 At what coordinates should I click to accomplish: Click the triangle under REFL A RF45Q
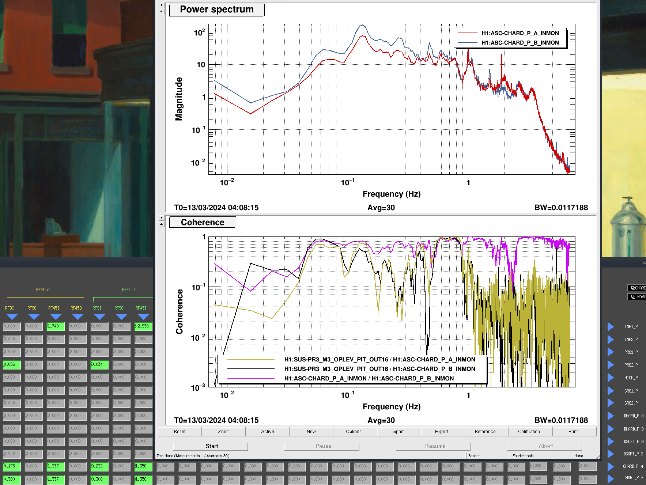[78, 317]
